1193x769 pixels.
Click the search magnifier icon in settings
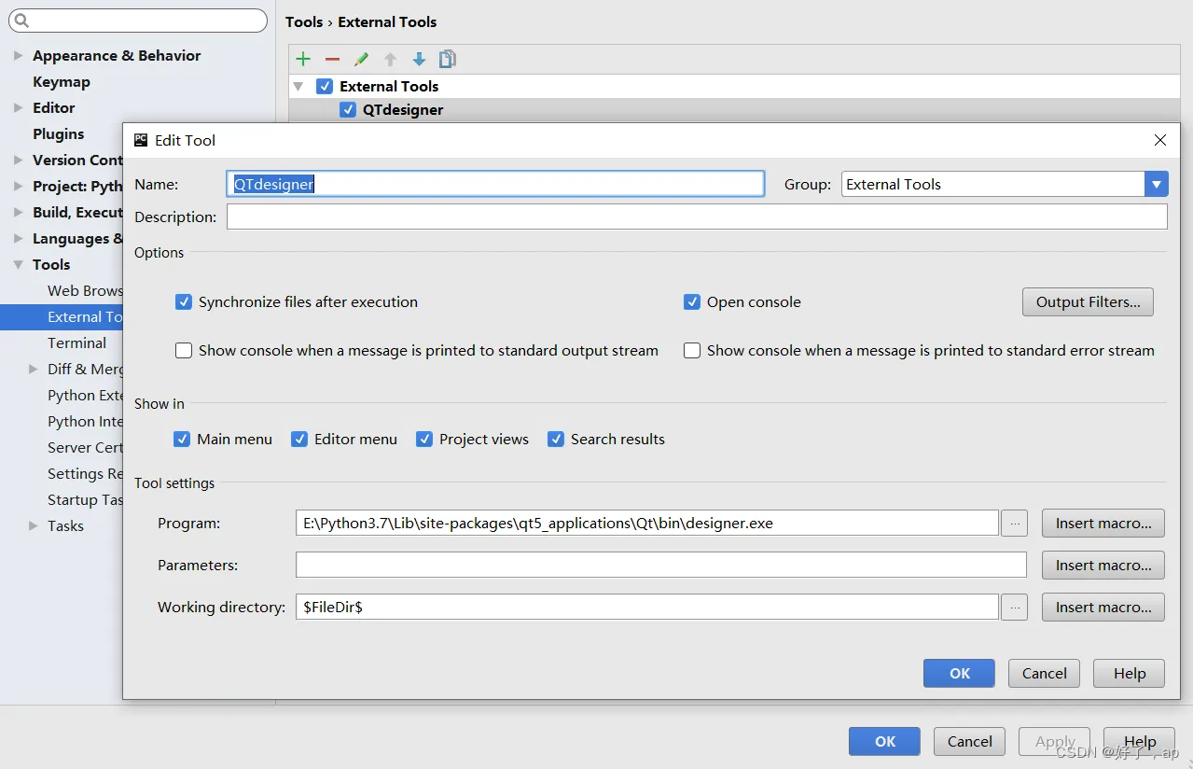(x=22, y=21)
